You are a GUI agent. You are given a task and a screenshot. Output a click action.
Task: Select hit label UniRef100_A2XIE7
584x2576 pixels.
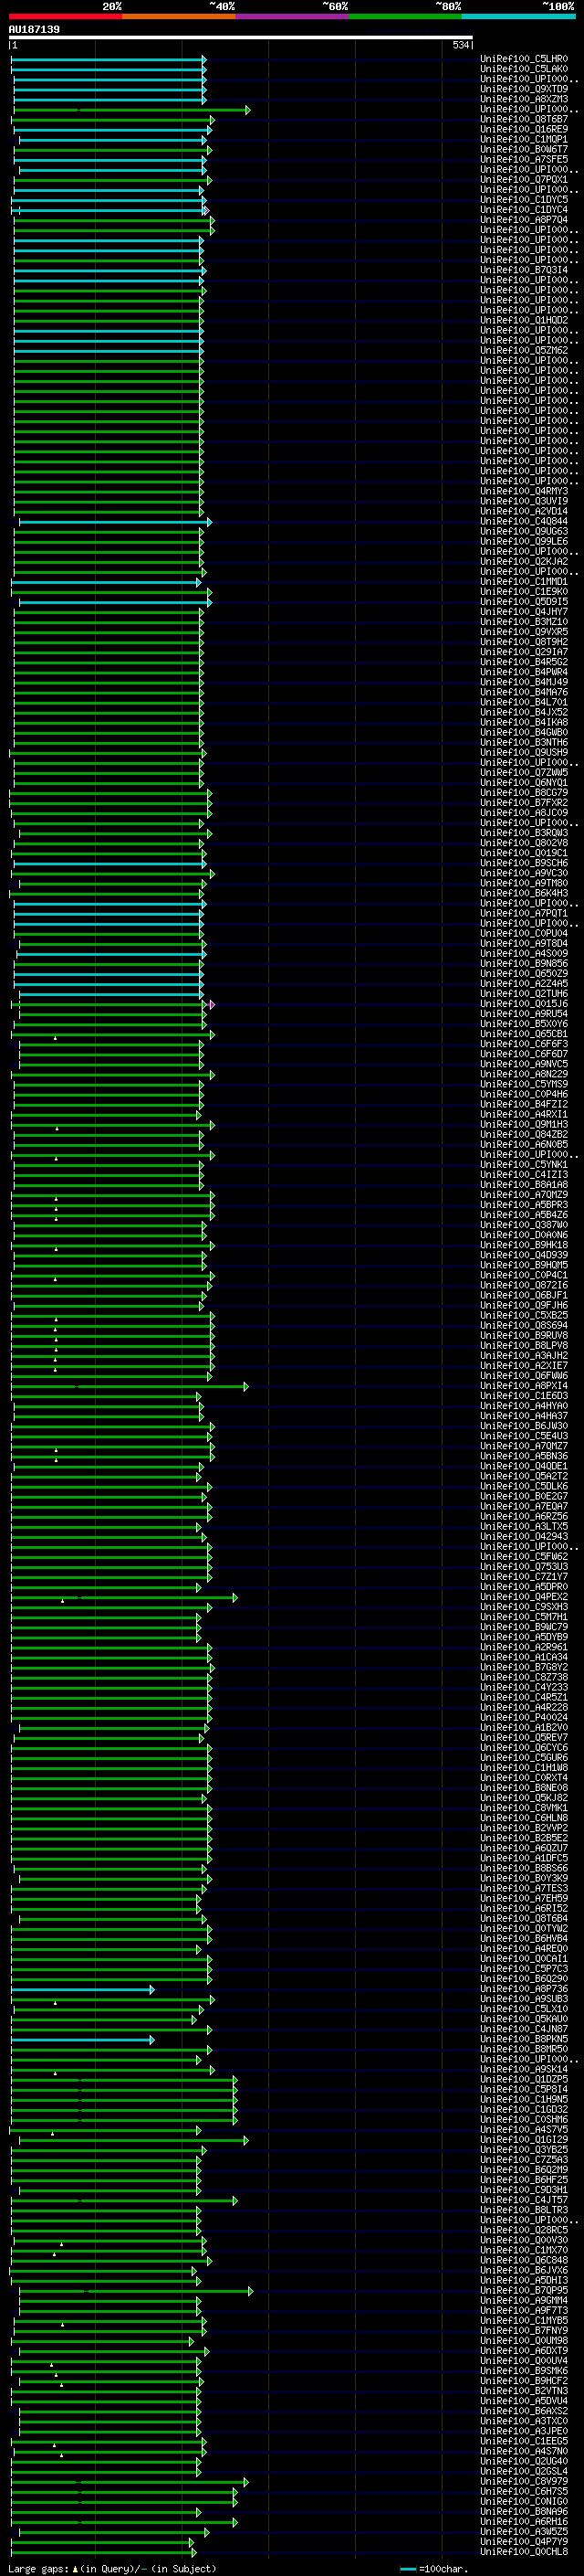click(524, 1365)
